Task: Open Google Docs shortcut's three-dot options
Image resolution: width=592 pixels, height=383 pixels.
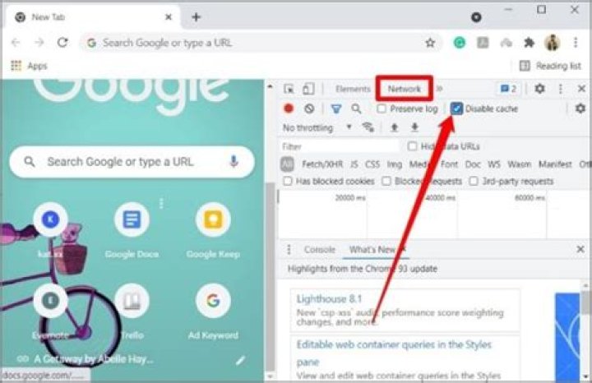Action: click(162, 203)
